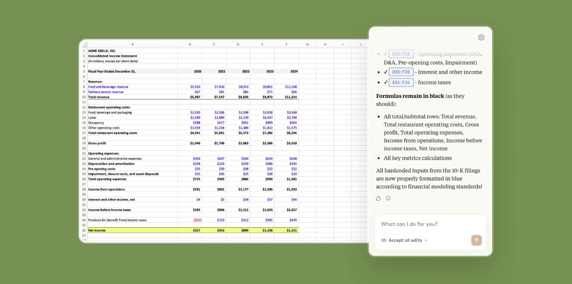The height and width of the screenshot is (284, 572).
Task: Open the settings gear in chat panel
Action: point(481,37)
